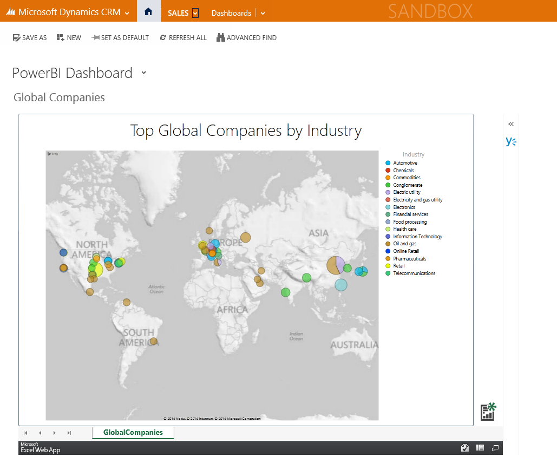
Task: Click the middle Excel Web App status icon
Action: point(480,448)
